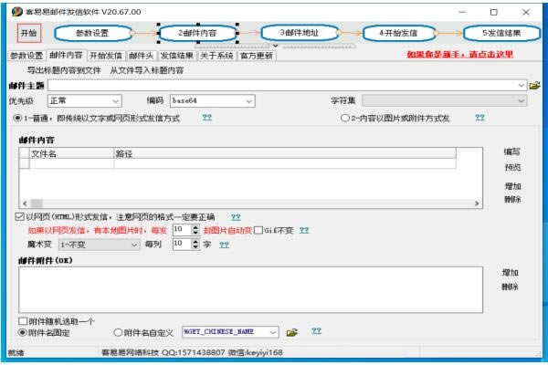This screenshot has width=548, height=365.
Task: Go to workflow step 5发信结果
Action: pos(501,33)
